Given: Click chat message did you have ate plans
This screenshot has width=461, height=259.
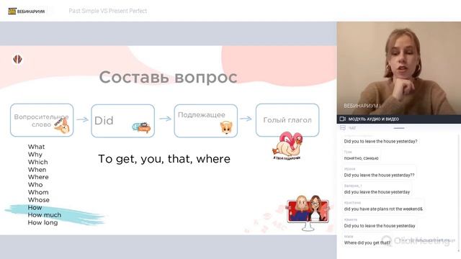Looking at the screenshot, I should pyautogui.click(x=383, y=209).
